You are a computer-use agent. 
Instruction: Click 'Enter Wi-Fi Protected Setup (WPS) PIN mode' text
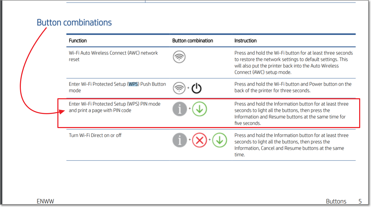(115, 104)
